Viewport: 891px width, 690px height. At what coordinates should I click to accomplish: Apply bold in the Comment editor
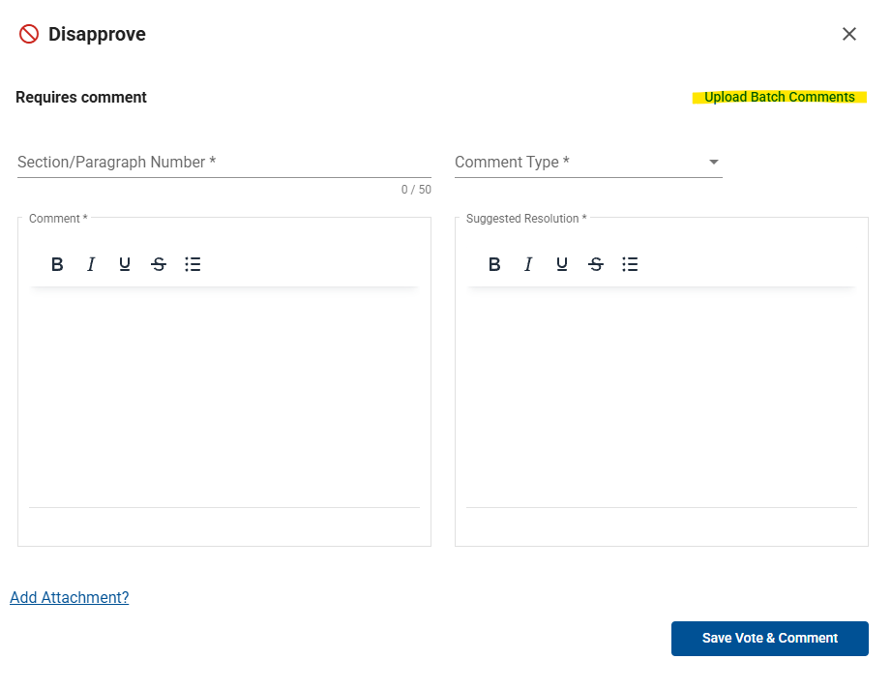pos(57,264)
